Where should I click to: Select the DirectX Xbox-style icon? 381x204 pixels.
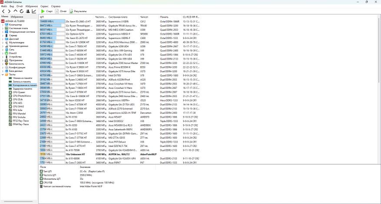(x=7, y=53)
